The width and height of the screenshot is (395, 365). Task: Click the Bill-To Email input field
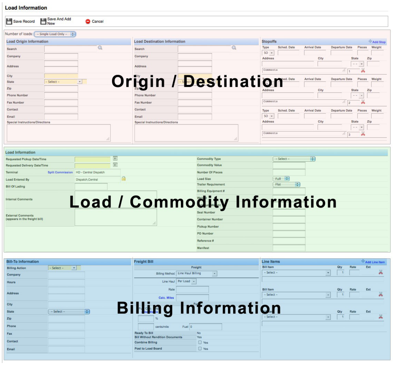[x=67, y=349]
